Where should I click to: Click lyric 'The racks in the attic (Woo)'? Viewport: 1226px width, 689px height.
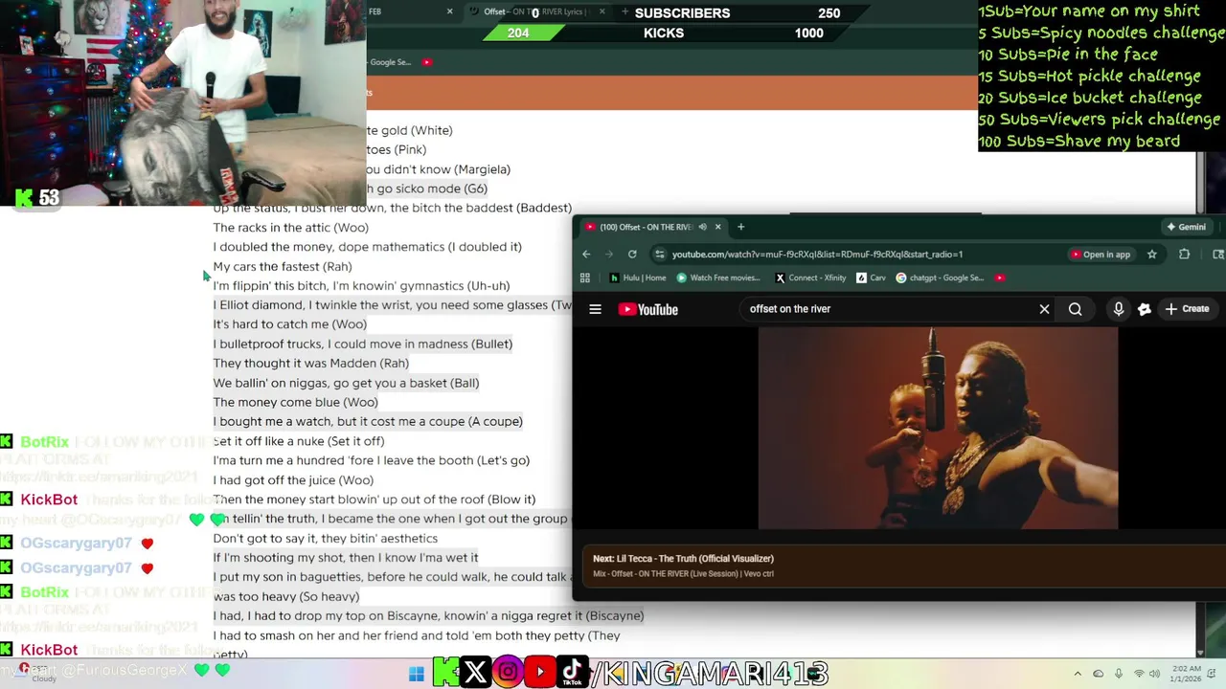(290, 228)
